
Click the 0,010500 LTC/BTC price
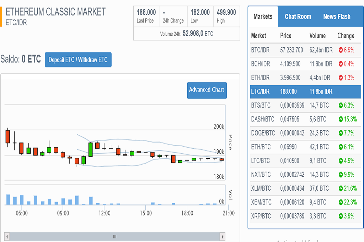[290, 161]
